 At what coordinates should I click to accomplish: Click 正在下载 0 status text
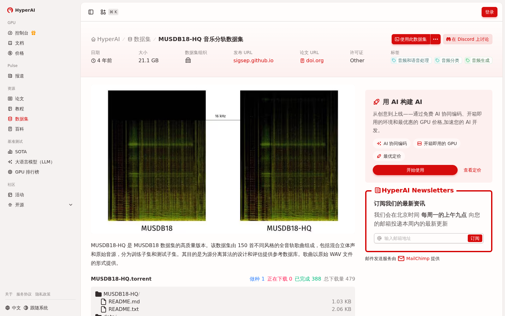pos(280,279)
